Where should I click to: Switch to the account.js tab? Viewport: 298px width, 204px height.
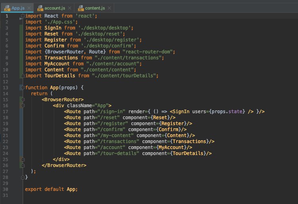coord(56,7)
